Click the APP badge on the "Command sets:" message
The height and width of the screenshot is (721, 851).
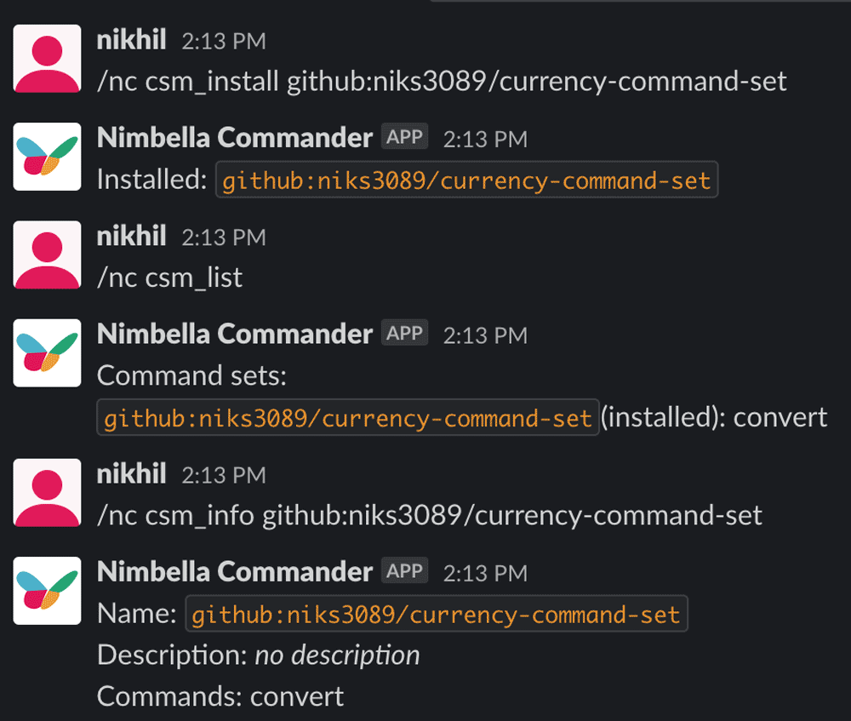404,334
